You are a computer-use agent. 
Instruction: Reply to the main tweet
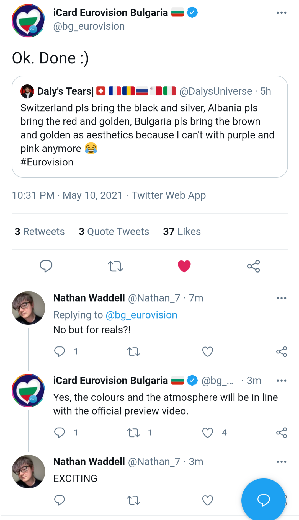tap(46, 266)
